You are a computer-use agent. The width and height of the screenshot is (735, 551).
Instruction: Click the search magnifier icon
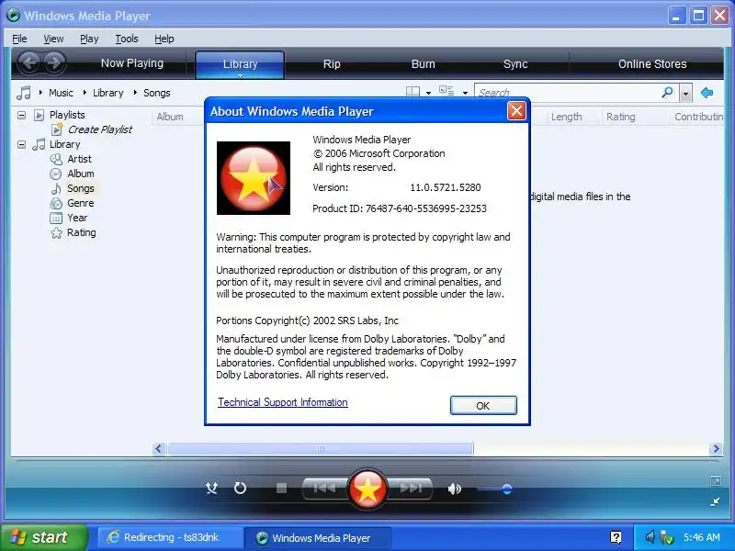(x=668, y=93)
